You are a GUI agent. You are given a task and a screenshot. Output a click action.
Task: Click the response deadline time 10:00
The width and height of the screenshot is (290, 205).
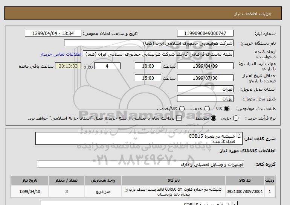[x=148, y=66]
